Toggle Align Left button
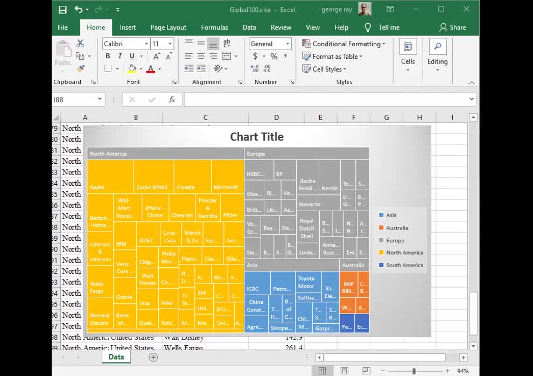Screen dimensions: 533x376 pyautogui.click(x=189, y=56)
